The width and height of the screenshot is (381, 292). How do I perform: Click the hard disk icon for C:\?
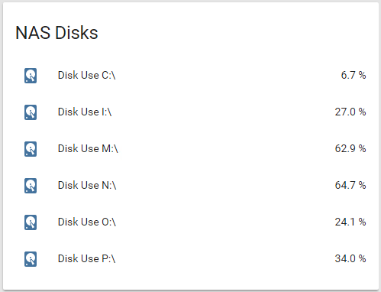(31, 76)
